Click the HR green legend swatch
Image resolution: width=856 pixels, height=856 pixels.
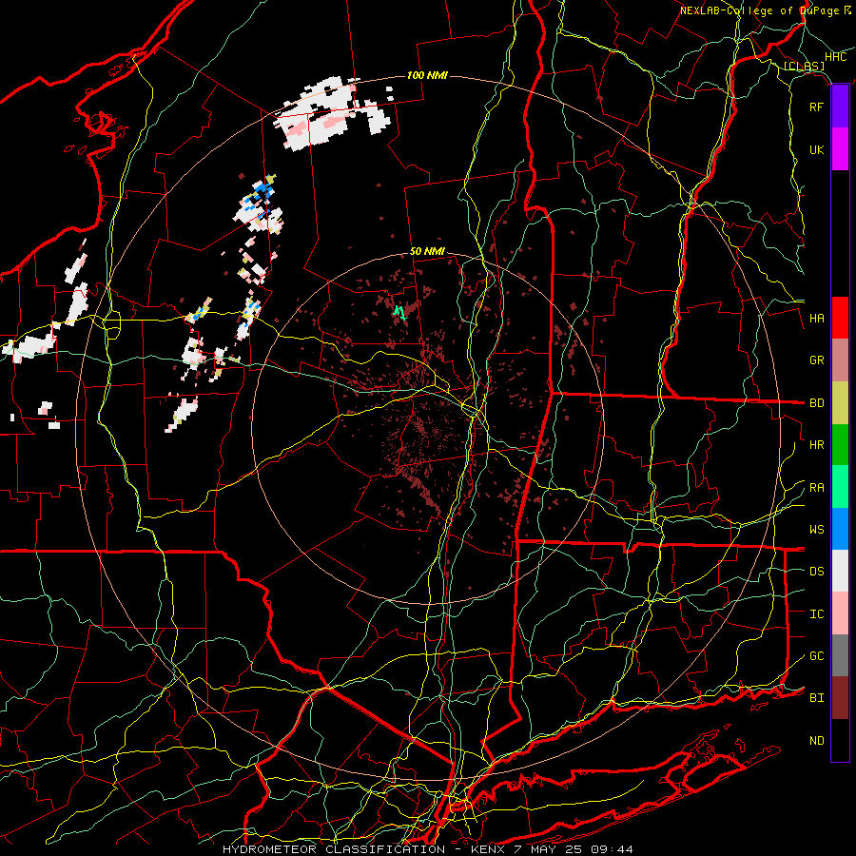tap(840, 445)
